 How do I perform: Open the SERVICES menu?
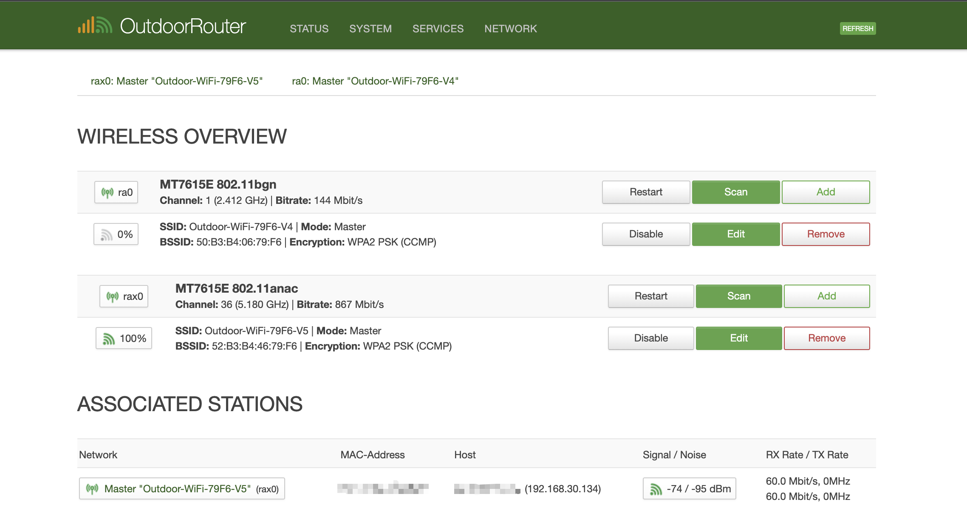coord(438,28)
